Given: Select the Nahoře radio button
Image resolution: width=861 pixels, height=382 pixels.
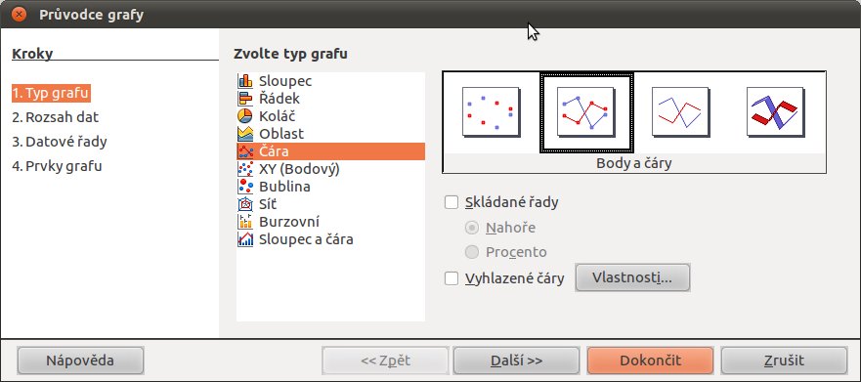Looking at the screenshot, I should click(x=472, y=228).
